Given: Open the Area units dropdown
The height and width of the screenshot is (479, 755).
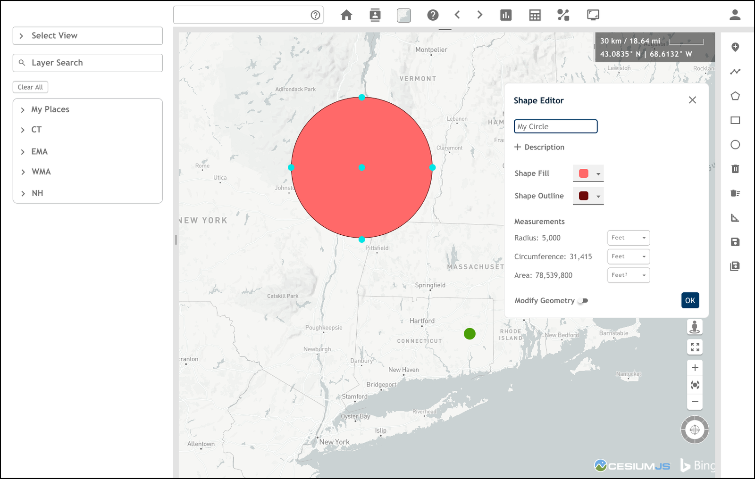Looking at the screenshot, I should pyautogui.click(x=629, y=275).
